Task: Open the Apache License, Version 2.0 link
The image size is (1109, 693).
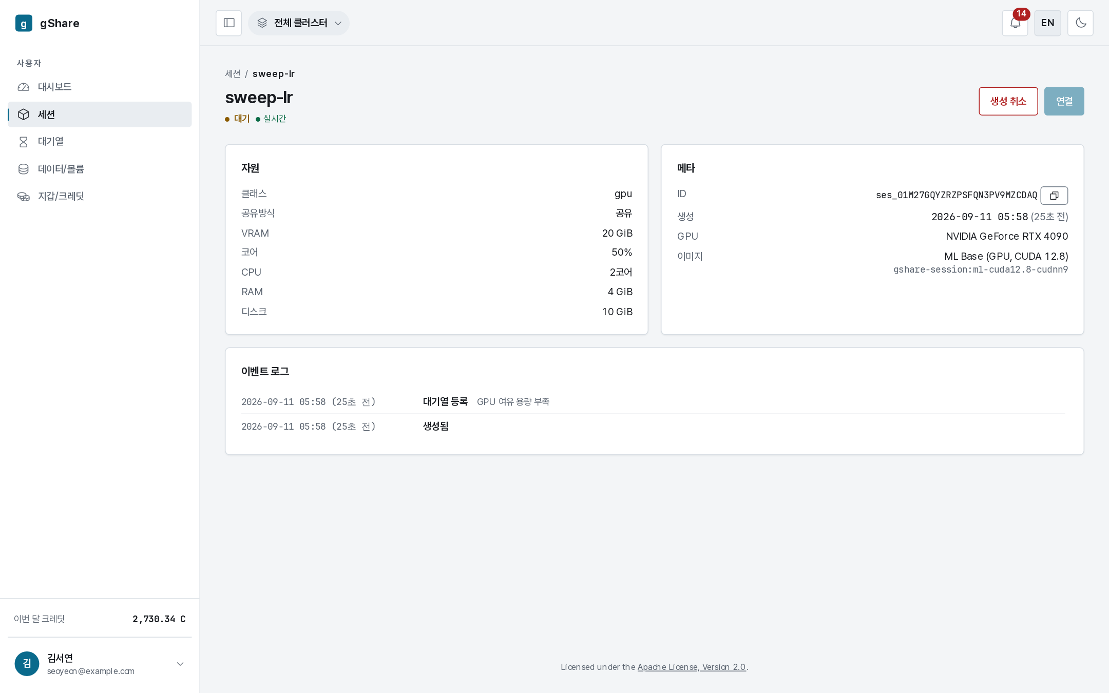Action: click(x=692, y=667)
